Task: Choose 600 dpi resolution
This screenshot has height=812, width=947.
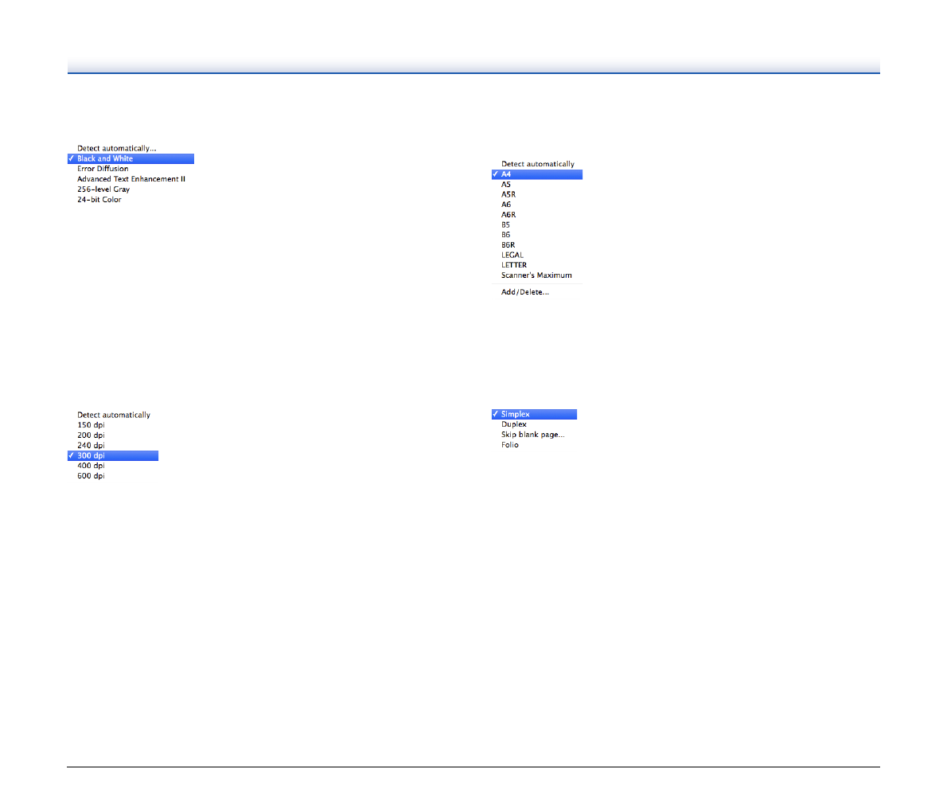Action: coord(91,476)
